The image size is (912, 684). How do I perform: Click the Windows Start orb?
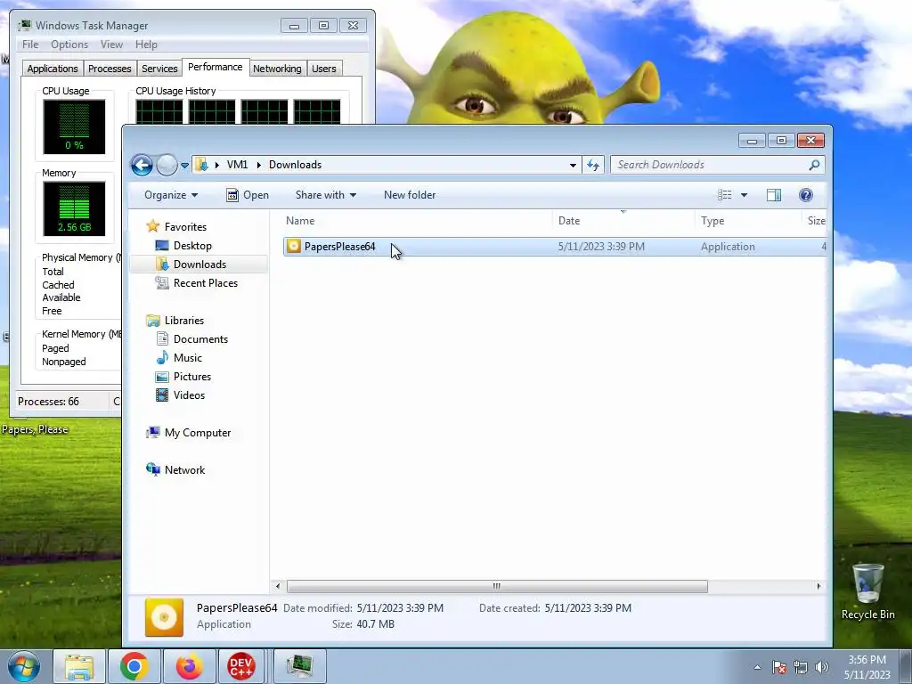pyautogui.click(x=24, y=666)
